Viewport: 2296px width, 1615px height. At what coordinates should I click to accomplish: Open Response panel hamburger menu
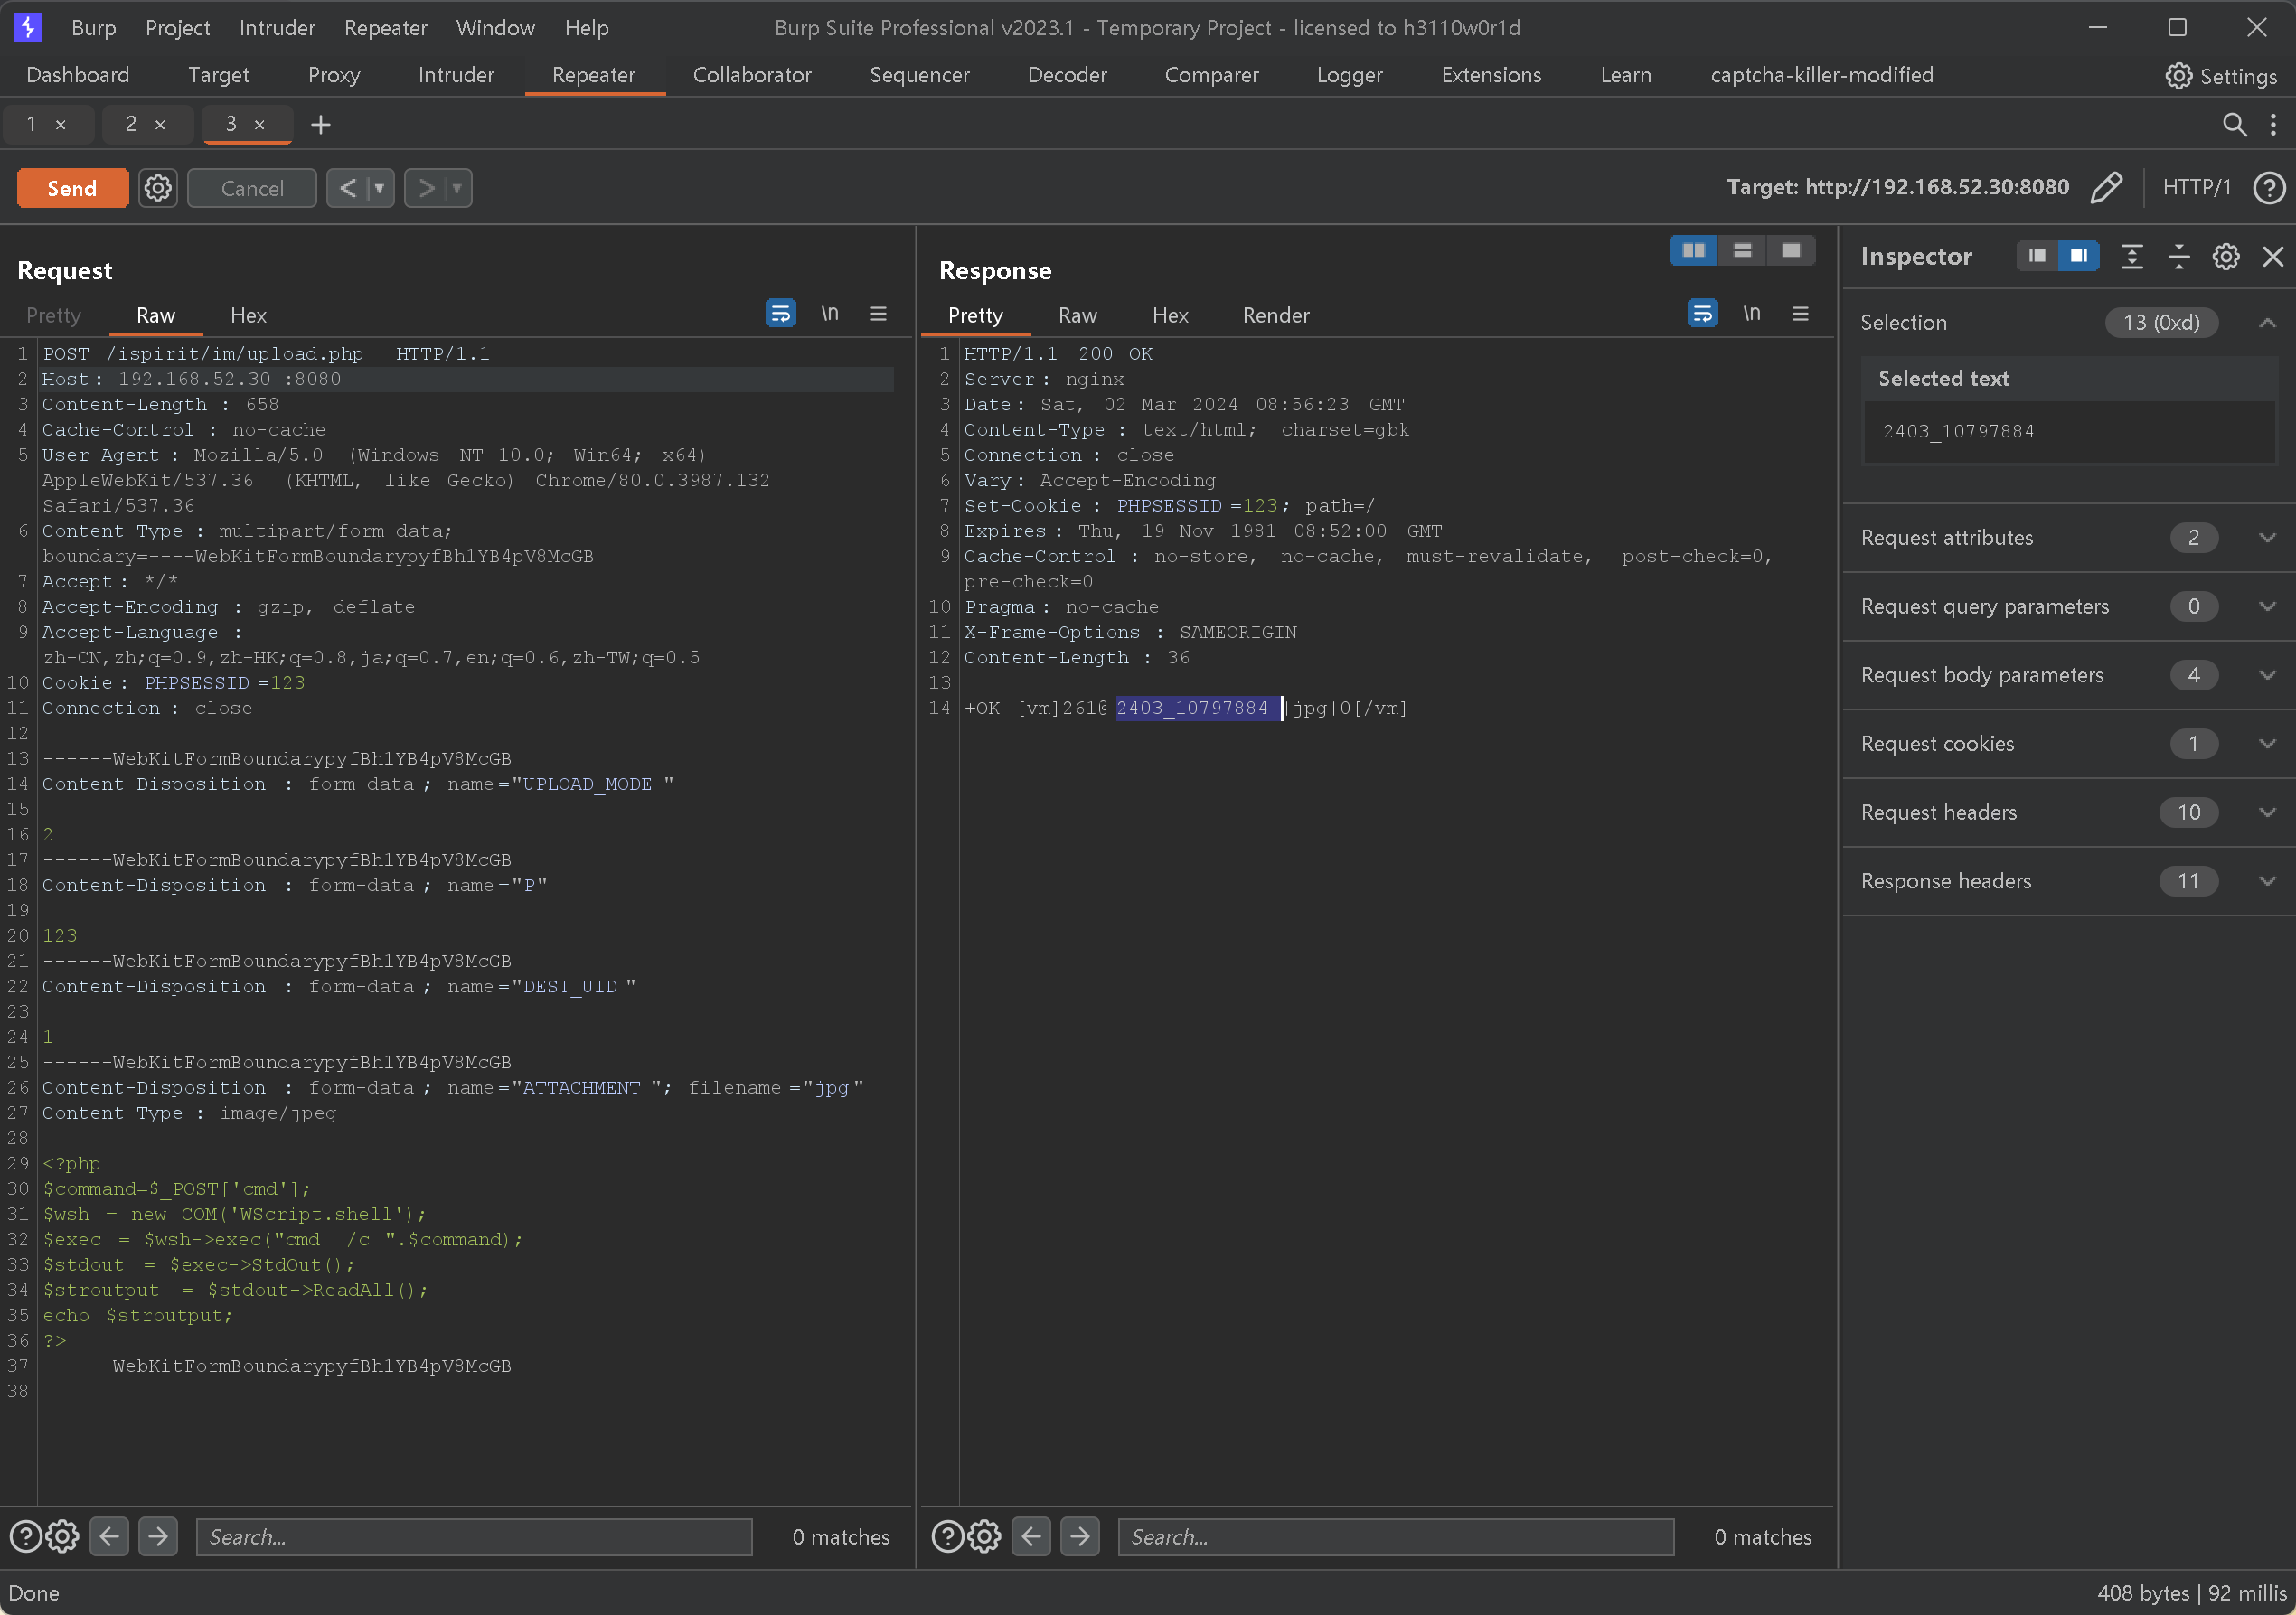click(x=1800, y=313)
